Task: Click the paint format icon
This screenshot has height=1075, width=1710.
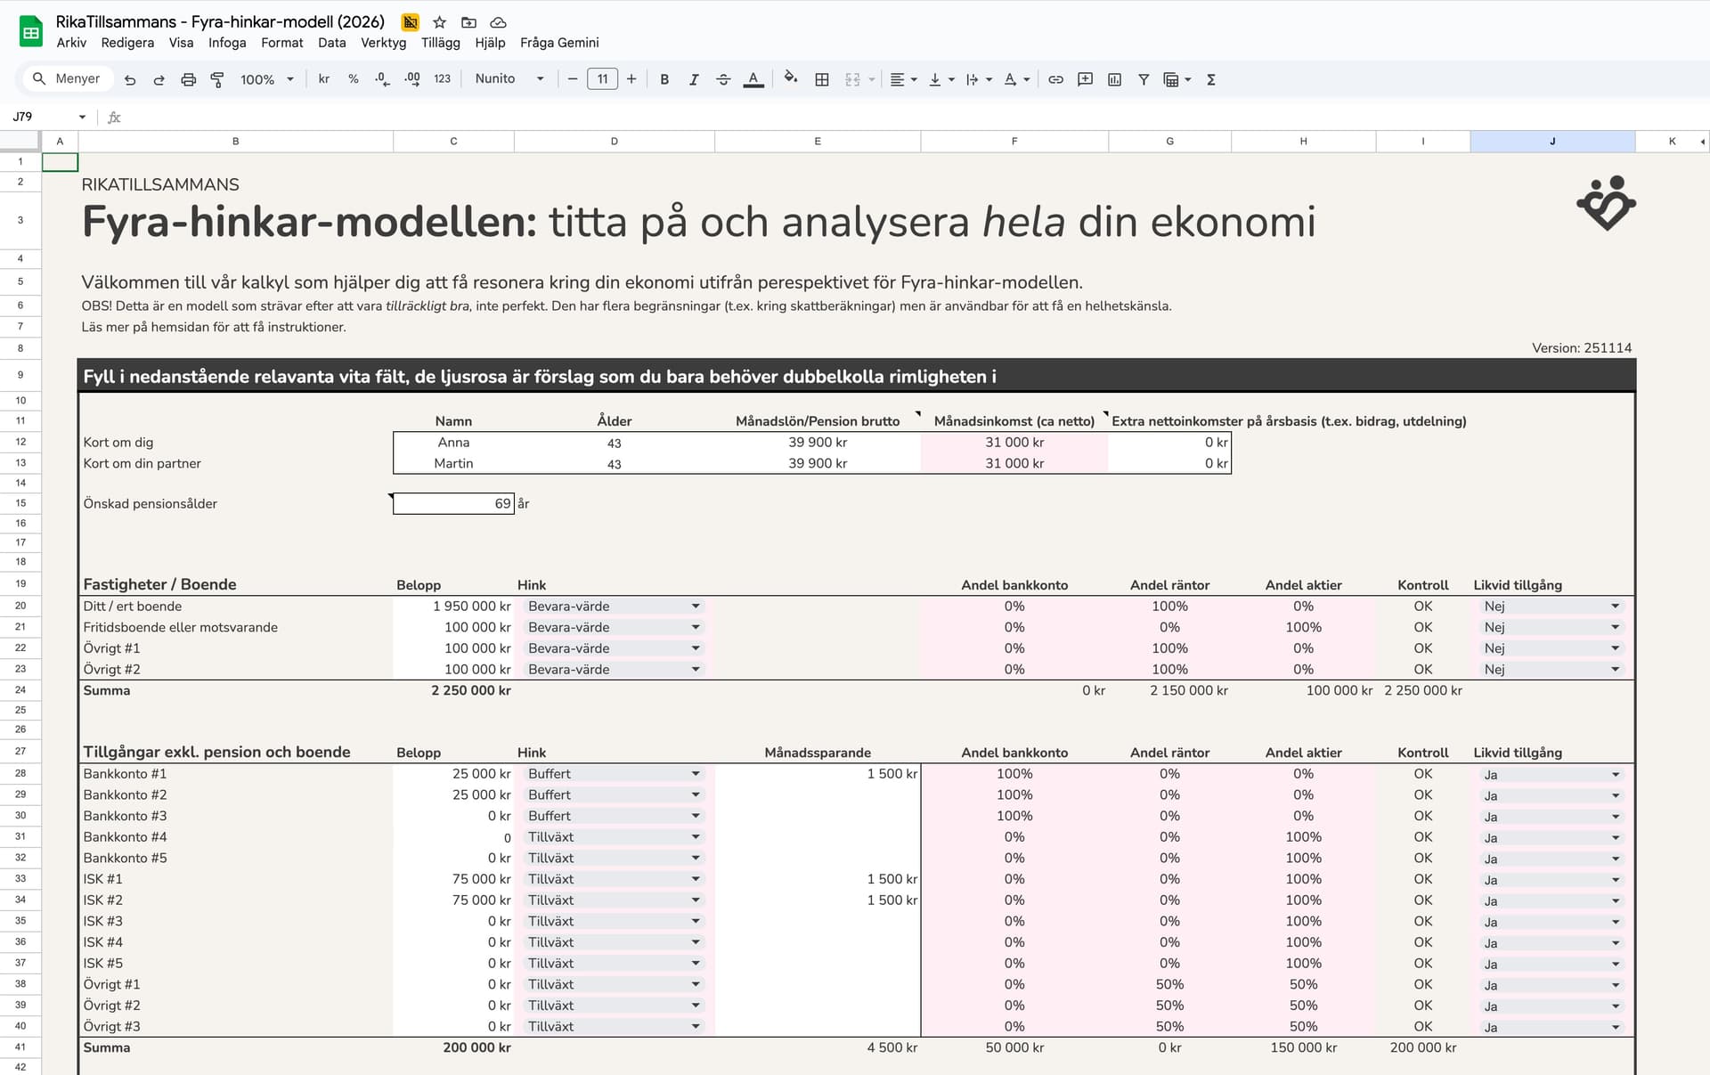Action: pos(217,79)
